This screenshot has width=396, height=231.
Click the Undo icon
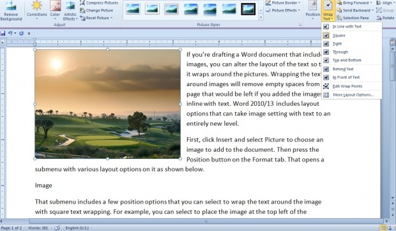point(10,33)
